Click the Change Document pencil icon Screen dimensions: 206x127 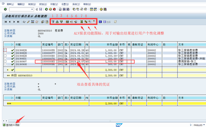point(28,22)
